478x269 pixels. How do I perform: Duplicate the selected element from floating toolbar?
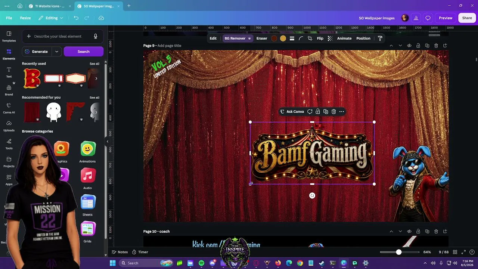click(326, 112)
